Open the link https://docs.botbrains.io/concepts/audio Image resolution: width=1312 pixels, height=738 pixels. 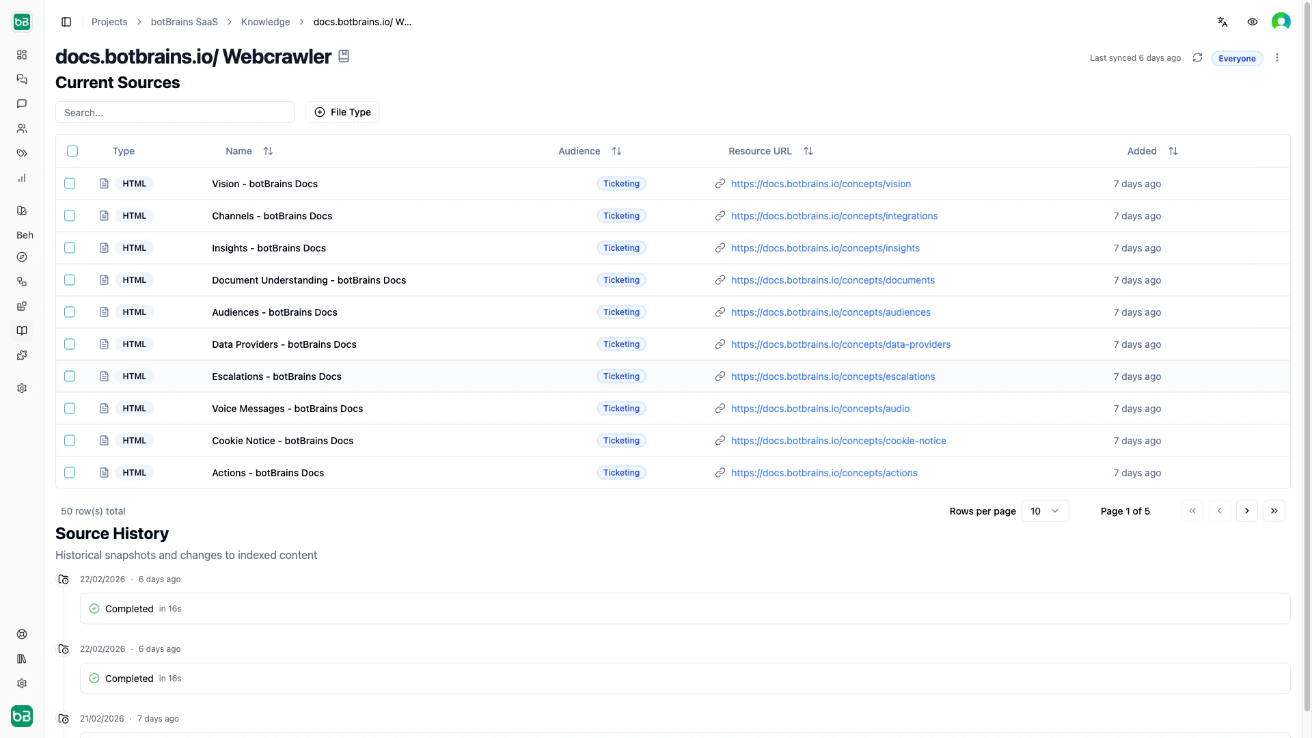pyautogui.click(x=821, y=409)
